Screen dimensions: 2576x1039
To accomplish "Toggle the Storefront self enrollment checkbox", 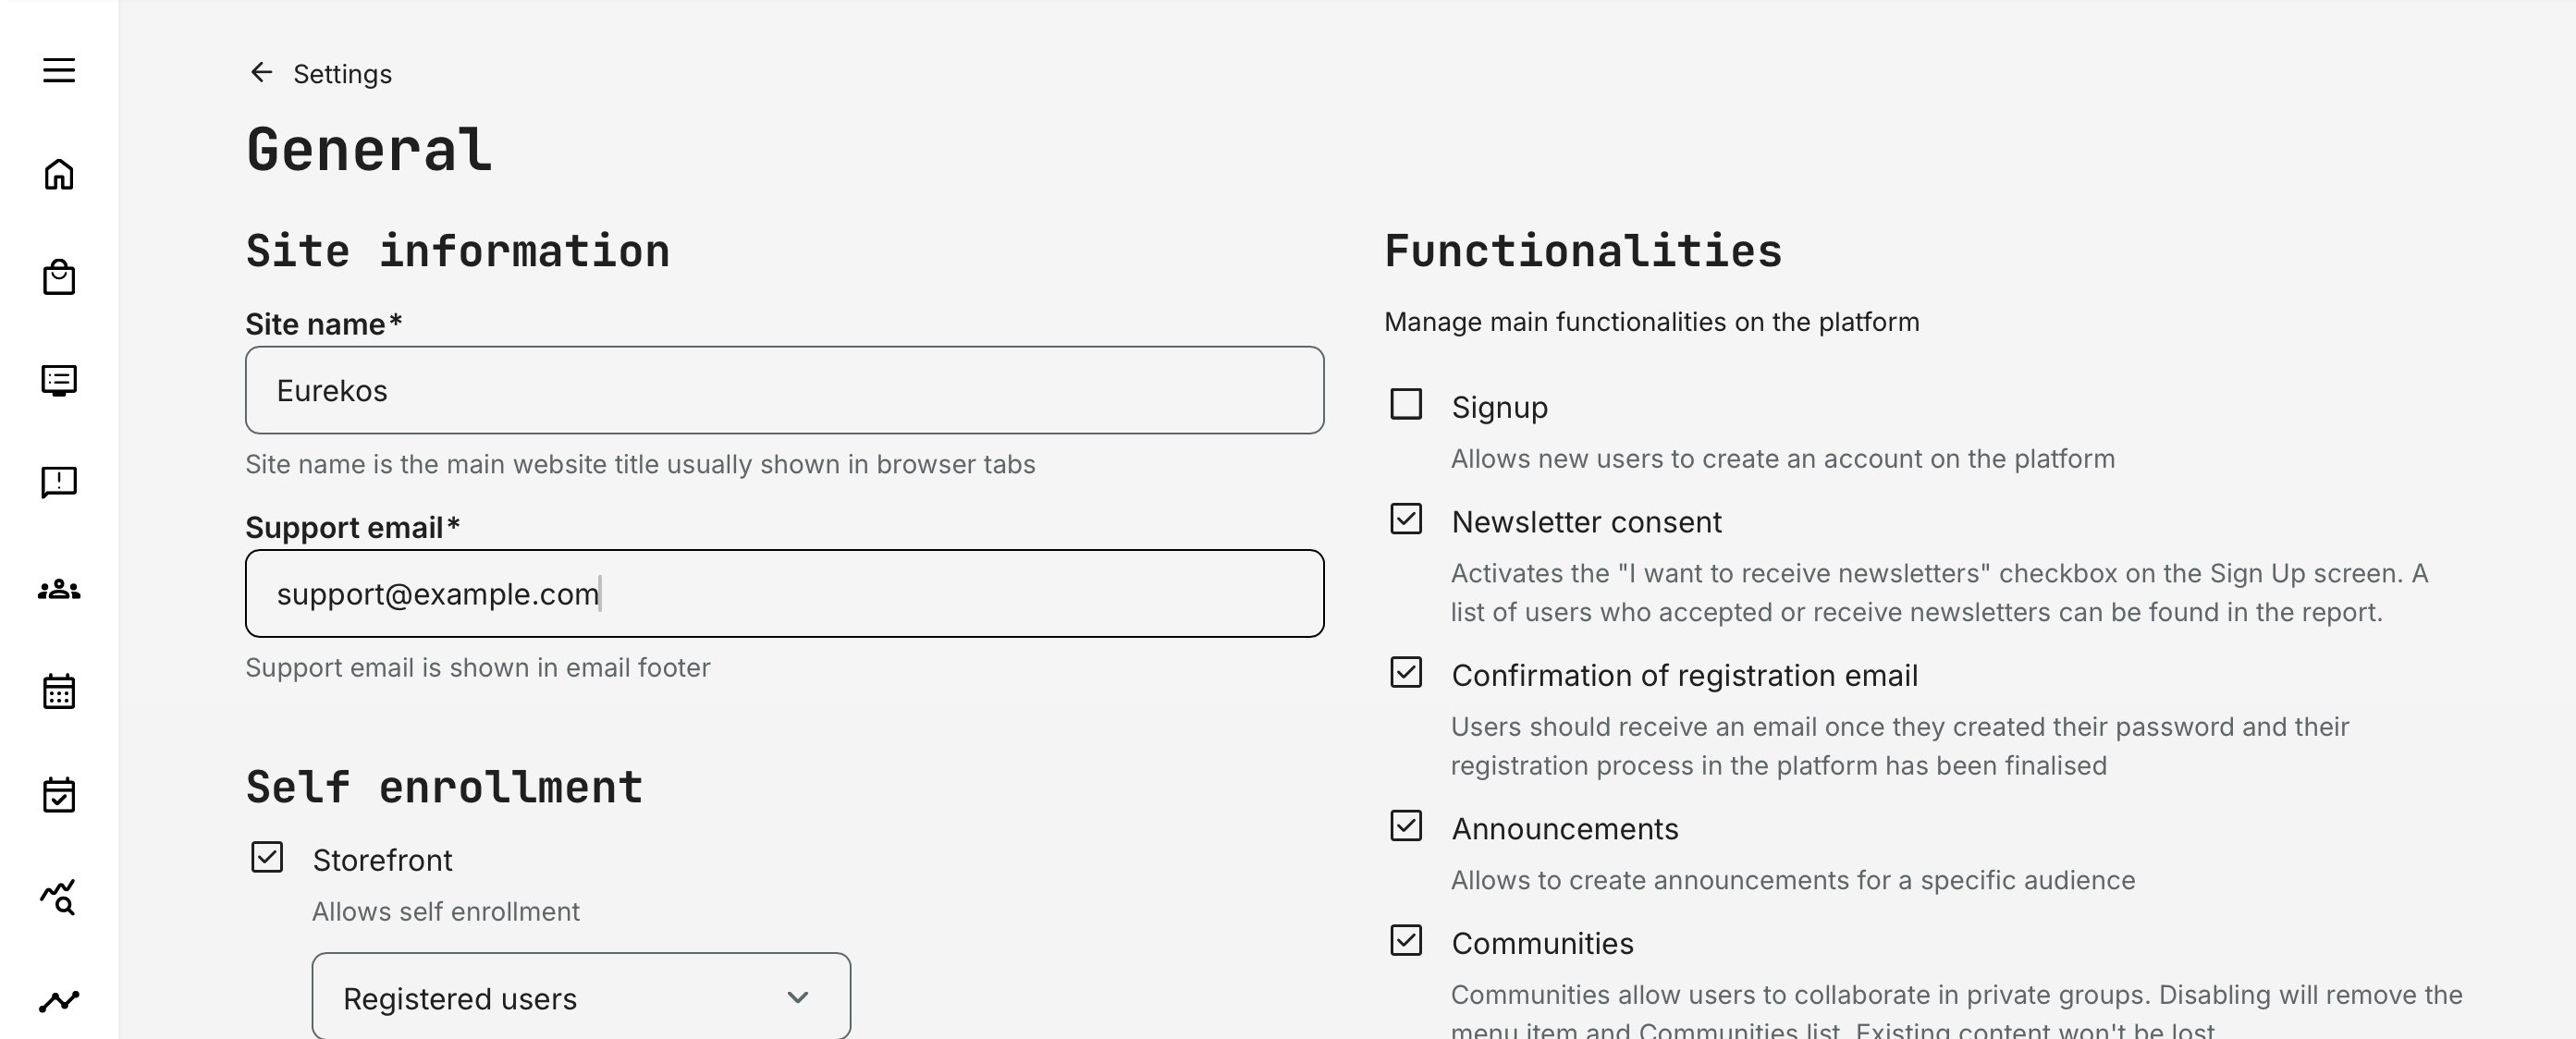I will tap(267, 858).
